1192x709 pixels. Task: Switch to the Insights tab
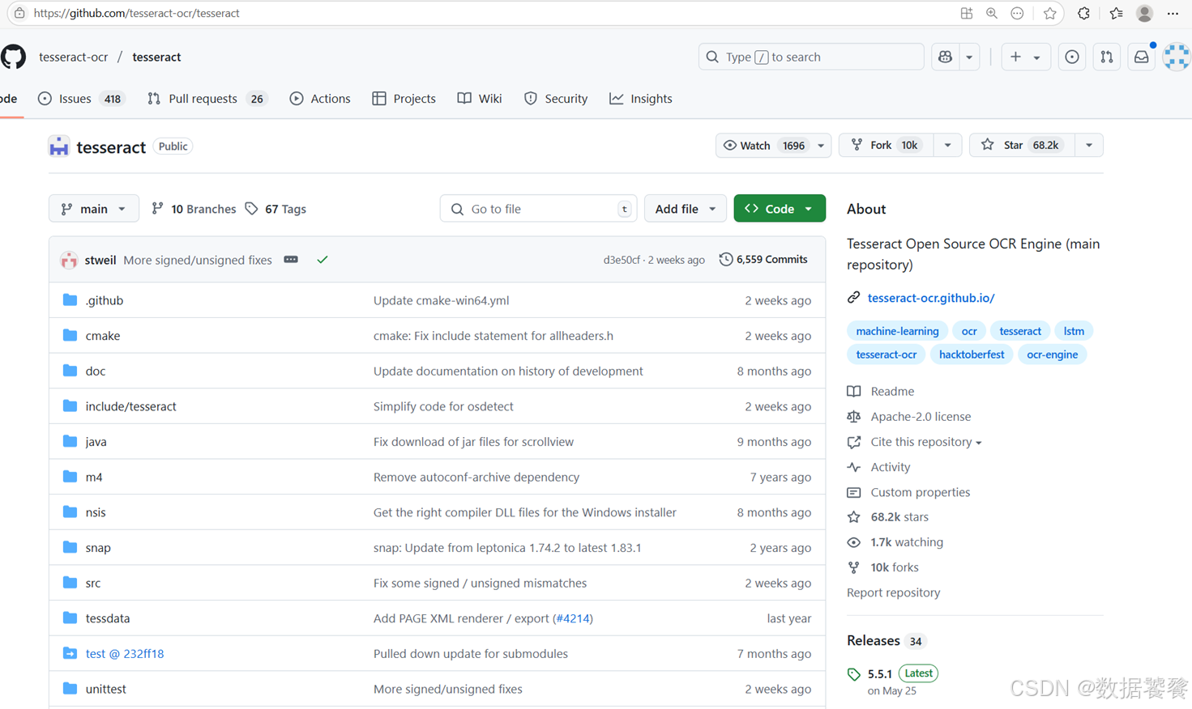[x=641, y=99]
